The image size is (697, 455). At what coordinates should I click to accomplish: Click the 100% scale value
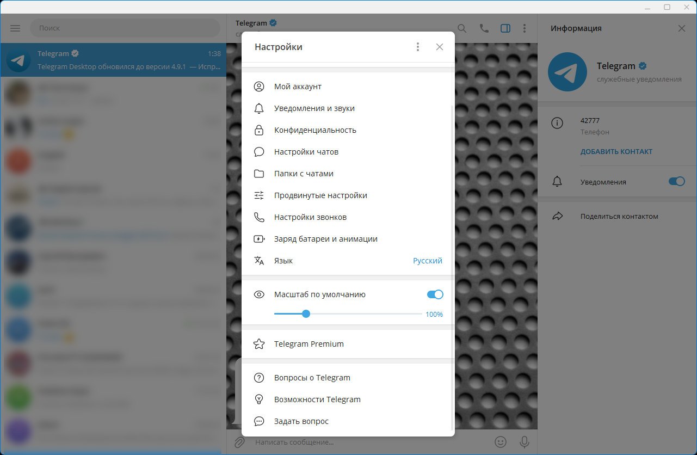coord(434,314)
